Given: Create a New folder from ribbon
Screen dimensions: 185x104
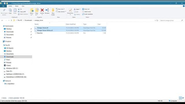Looking at the screenshot, I should [53, 12].
